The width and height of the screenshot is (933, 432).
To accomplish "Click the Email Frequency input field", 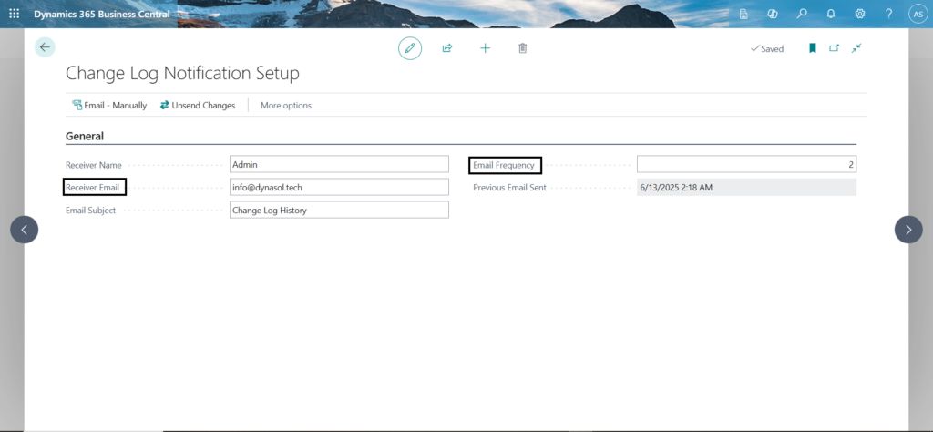I will point(745,164).
